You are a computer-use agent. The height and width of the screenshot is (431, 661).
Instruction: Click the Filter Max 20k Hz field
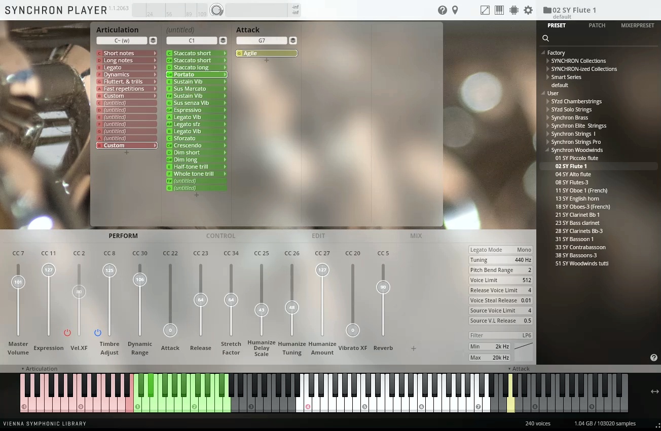[490, 358]
